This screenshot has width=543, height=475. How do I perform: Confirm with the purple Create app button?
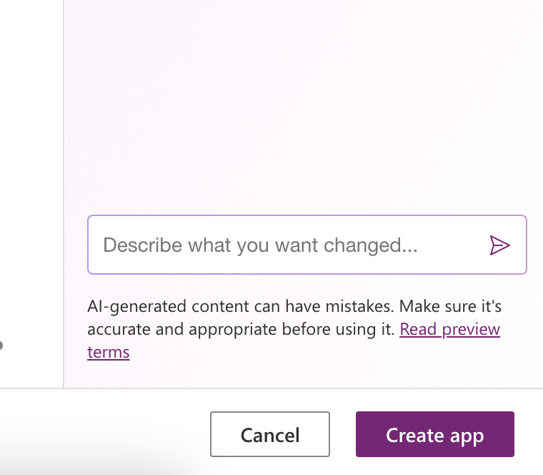435,434
